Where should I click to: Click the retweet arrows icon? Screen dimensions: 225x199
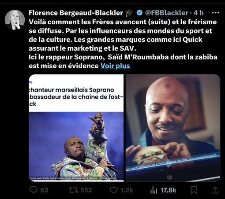tap(74, 190)
